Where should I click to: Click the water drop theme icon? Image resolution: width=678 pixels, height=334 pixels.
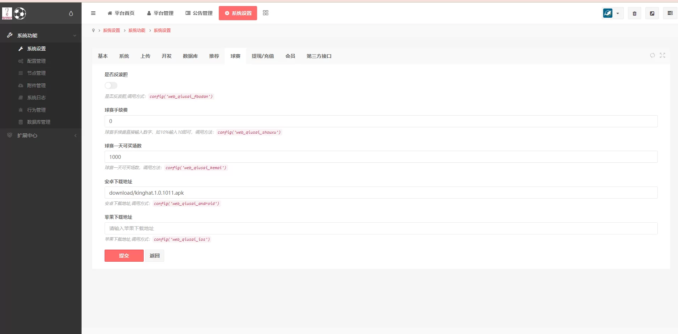coord(71,13)
